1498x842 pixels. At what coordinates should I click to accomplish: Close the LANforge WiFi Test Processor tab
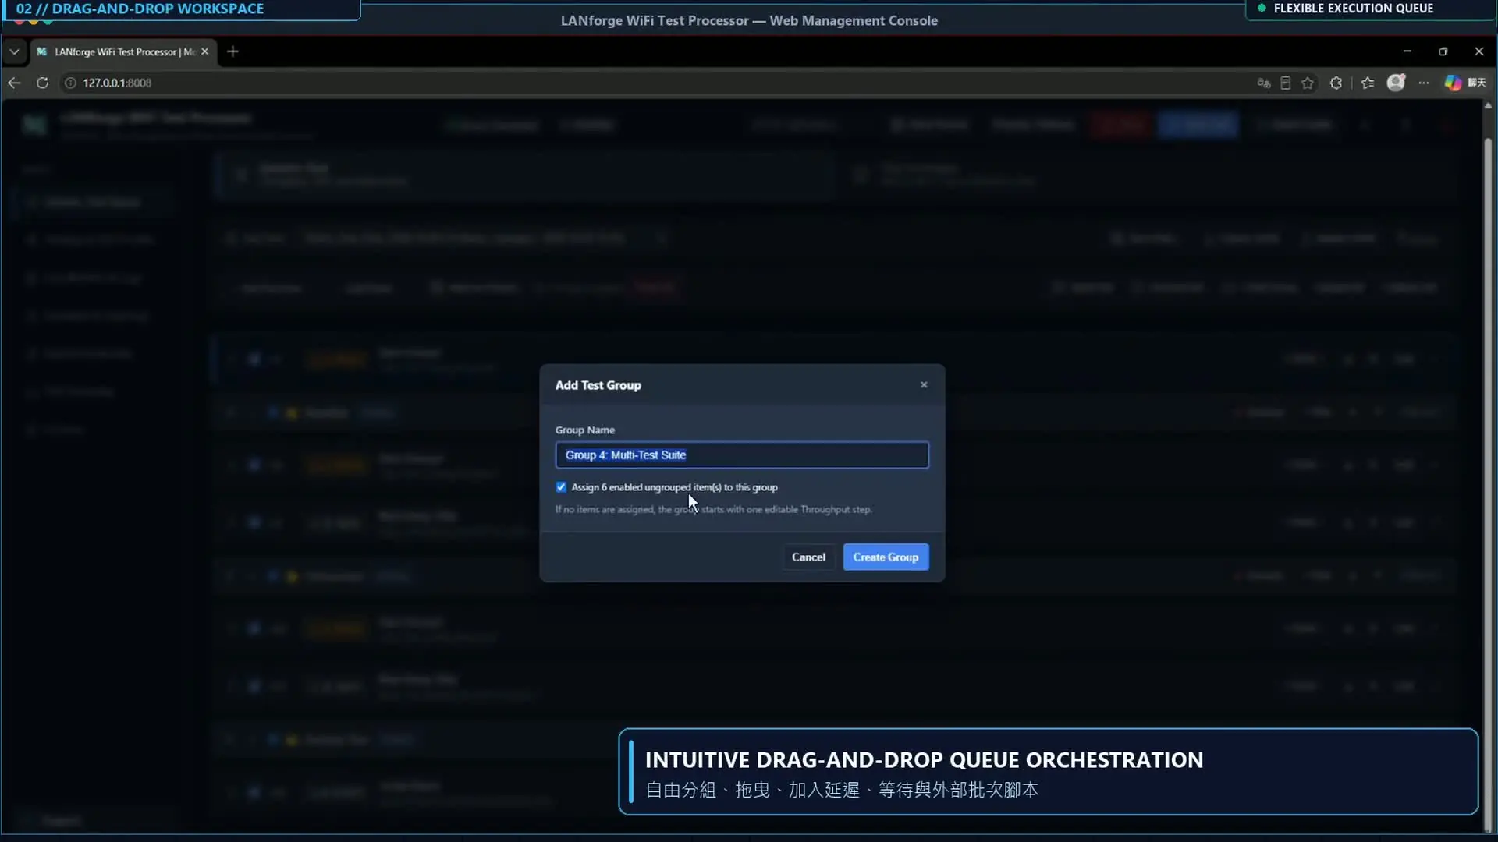coord(204,51)
